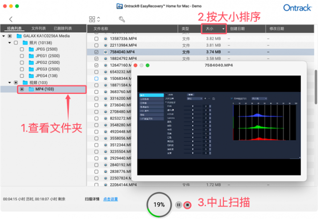Switch to the 文件列表 tab
The width and height of the screenshot is (318, 219).
click(38, 28)
